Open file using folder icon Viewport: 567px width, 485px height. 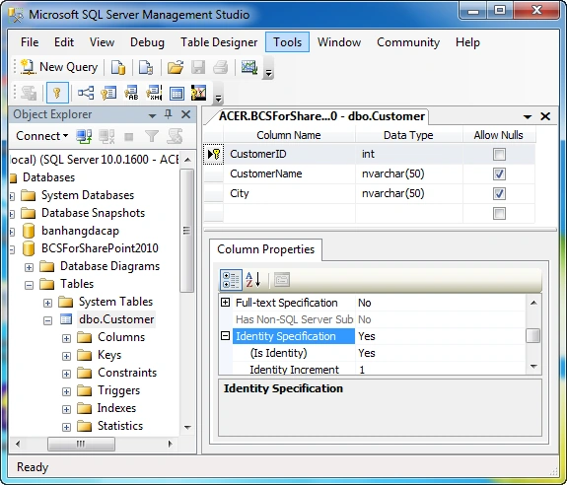[176, 67]
